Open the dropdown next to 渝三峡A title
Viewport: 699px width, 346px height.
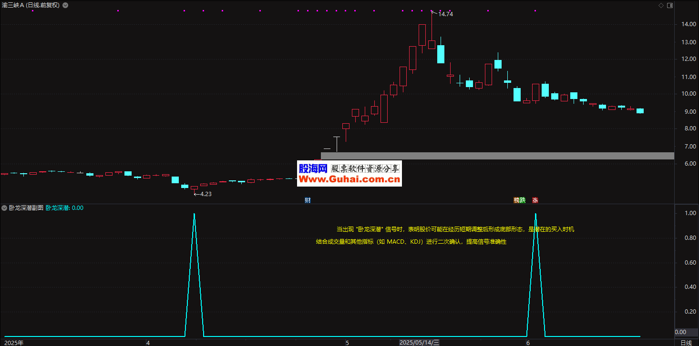click(65, 5)
